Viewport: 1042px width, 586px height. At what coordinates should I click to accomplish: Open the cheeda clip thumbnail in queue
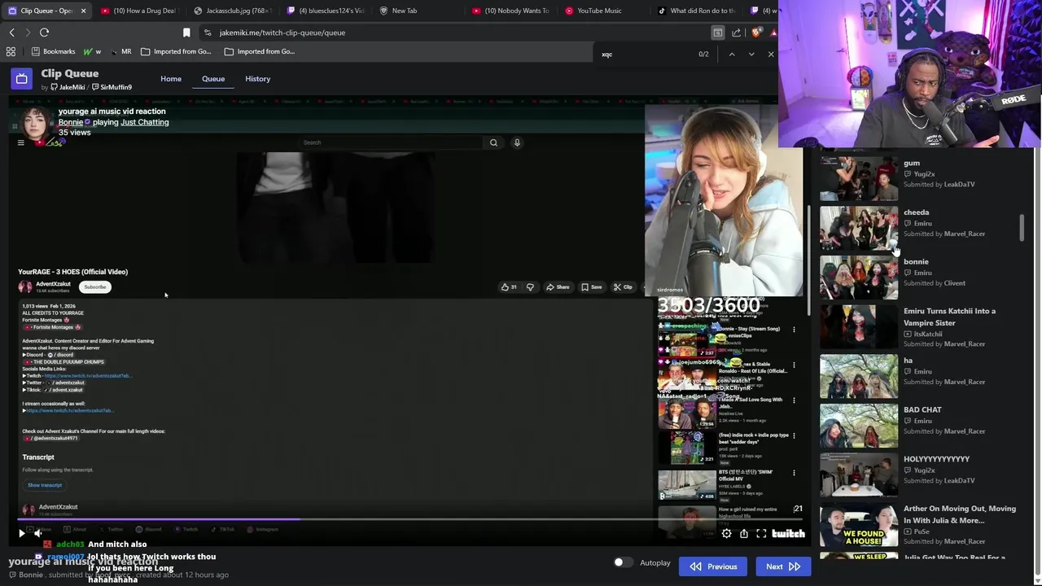click(859, 228)
